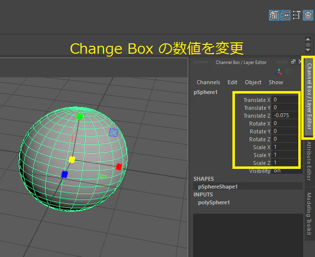Toggle the Channel Box layers icon
This screenshot has height=257, width=315.
click(308, 15)
